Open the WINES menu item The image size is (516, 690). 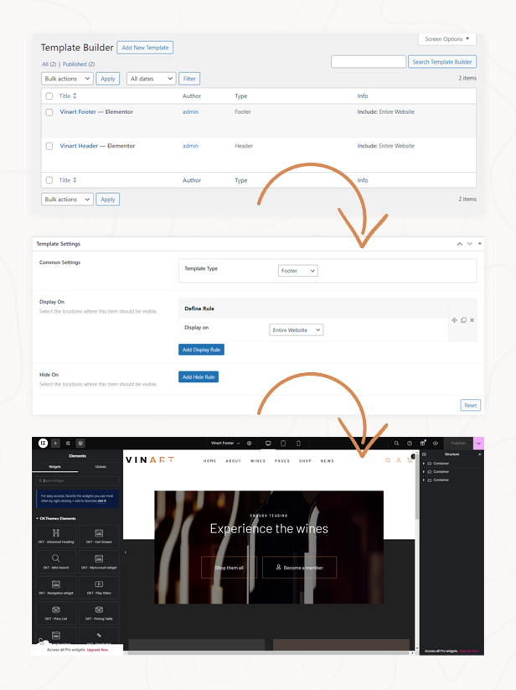click(x=258, y=461)
